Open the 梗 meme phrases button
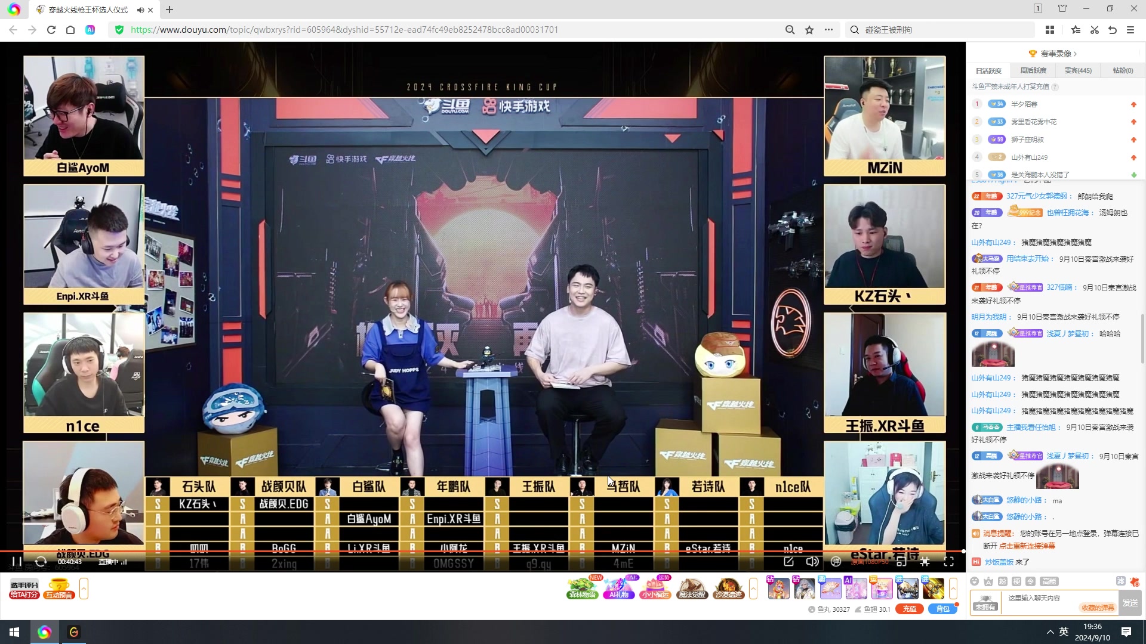 1016,581
